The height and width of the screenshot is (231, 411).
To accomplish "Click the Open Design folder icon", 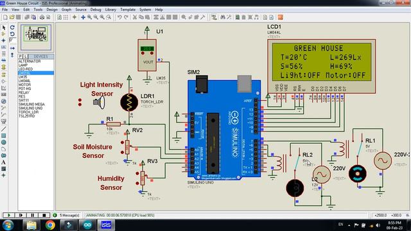I will tap(12, 17).
